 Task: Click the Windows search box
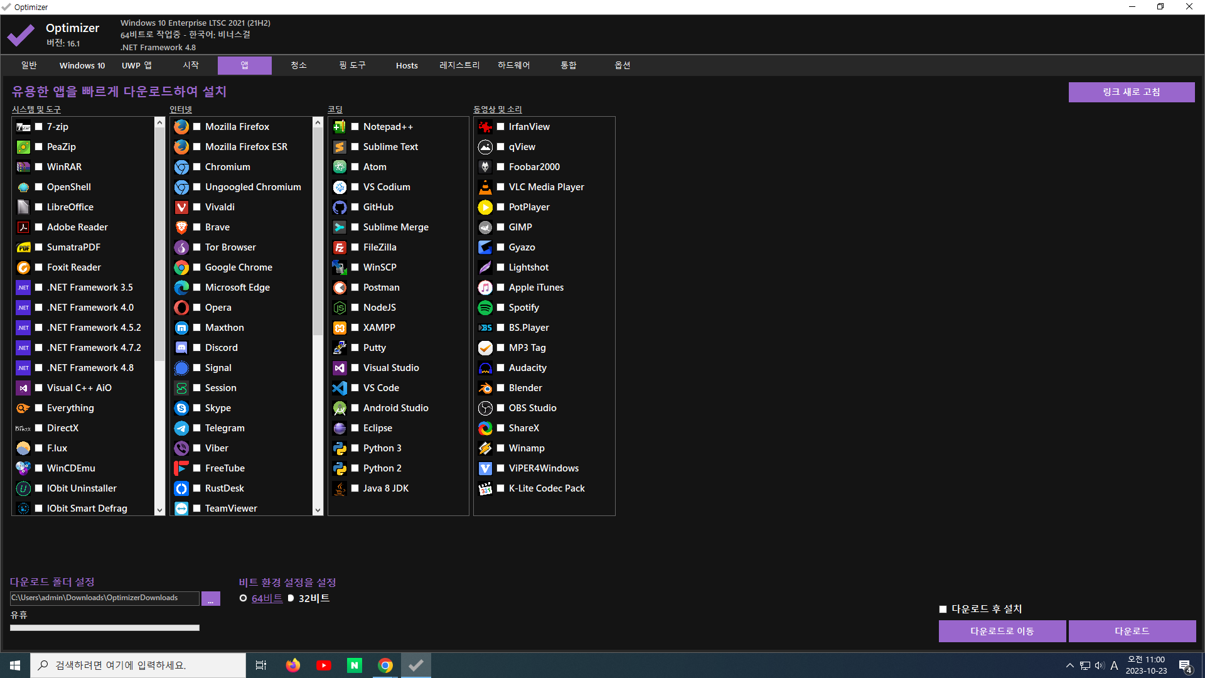[138, 665]
